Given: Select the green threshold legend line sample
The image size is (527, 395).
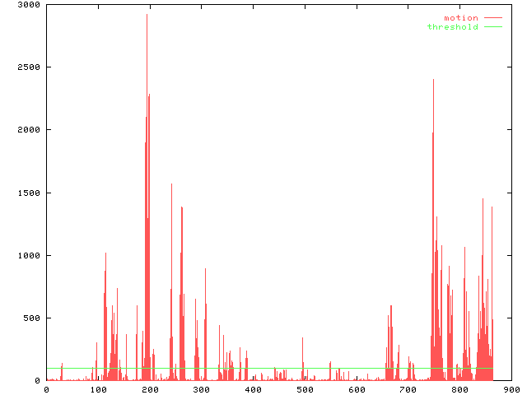Looking at the screenshot, I should [x=492, y=27].
